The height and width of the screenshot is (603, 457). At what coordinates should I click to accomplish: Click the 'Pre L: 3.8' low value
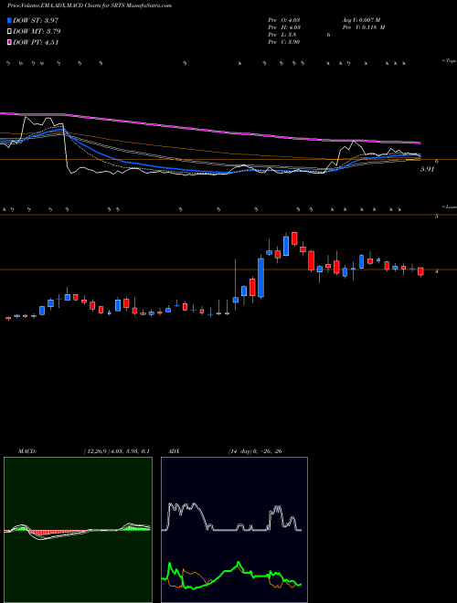(x=282, y=35)
